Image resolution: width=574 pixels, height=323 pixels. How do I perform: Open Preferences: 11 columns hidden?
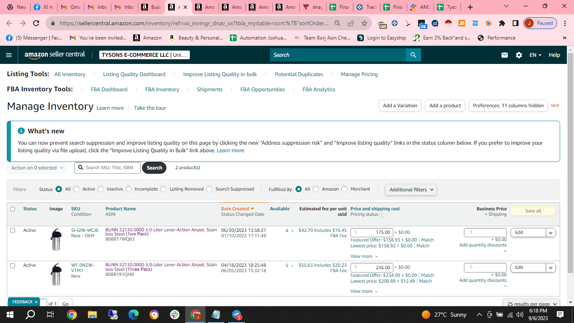[508, 106]
